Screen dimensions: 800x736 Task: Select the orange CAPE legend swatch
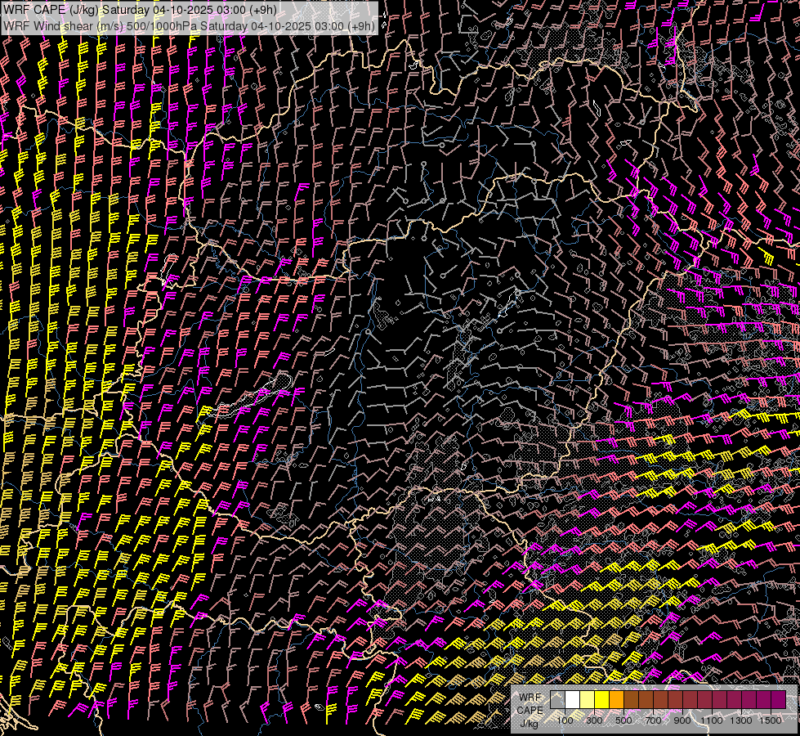pos(616,700)
